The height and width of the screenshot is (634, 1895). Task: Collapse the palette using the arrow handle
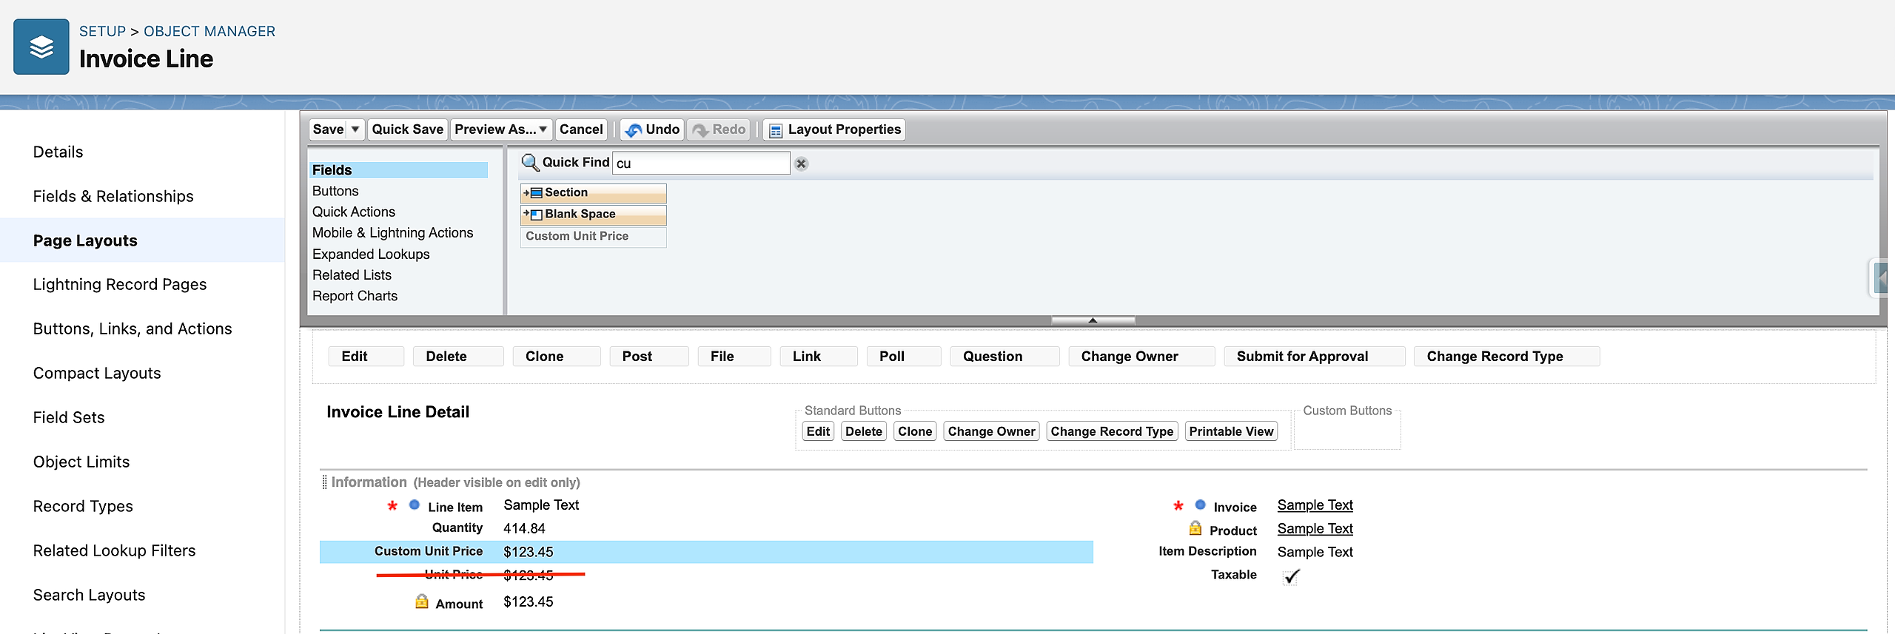pyautogui.click(x=1093, y=320)
